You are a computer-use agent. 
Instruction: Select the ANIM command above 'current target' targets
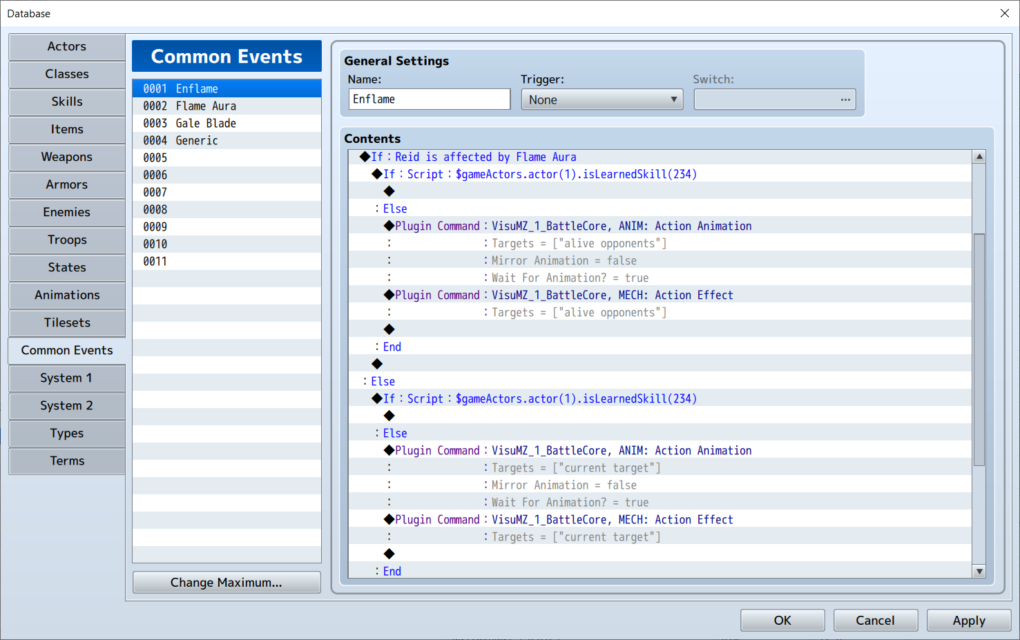tap(660, 450)
